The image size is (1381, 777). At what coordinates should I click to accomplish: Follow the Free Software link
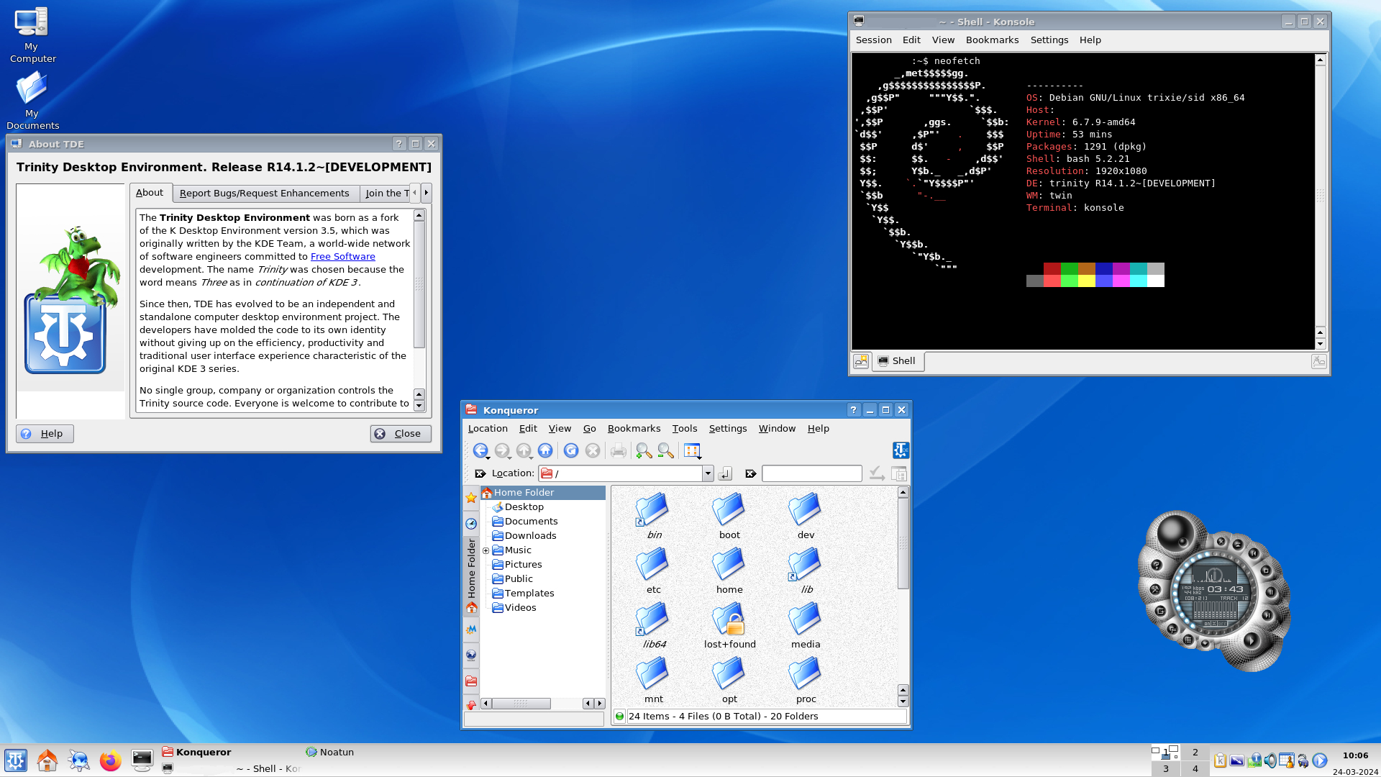342,256
